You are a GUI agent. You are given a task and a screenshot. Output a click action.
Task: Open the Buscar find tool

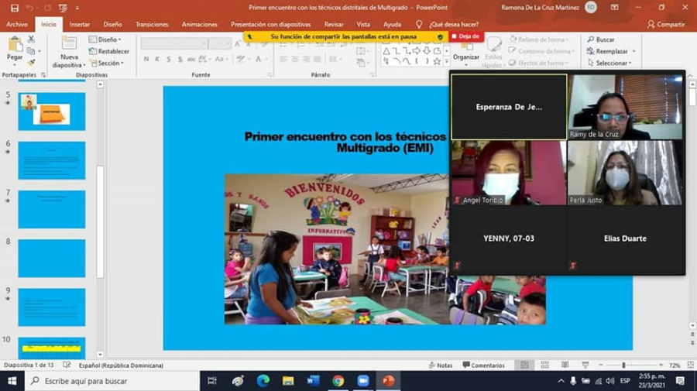click(x=600, y=39)
